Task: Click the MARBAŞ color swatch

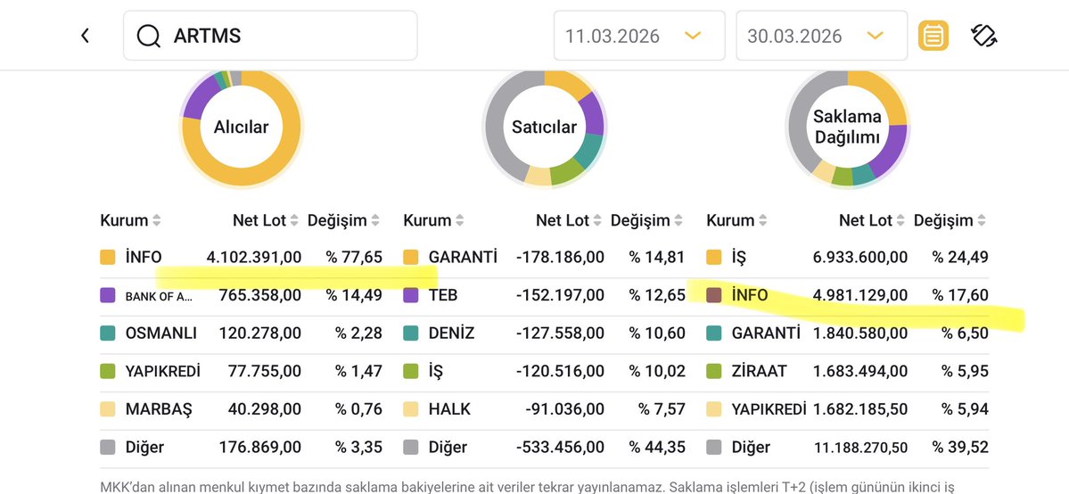Action: pyautogui.click(x=107, y=409)
